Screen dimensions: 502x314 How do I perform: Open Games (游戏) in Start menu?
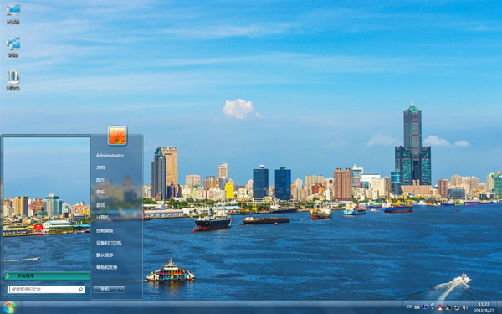[x=100, y=205]
